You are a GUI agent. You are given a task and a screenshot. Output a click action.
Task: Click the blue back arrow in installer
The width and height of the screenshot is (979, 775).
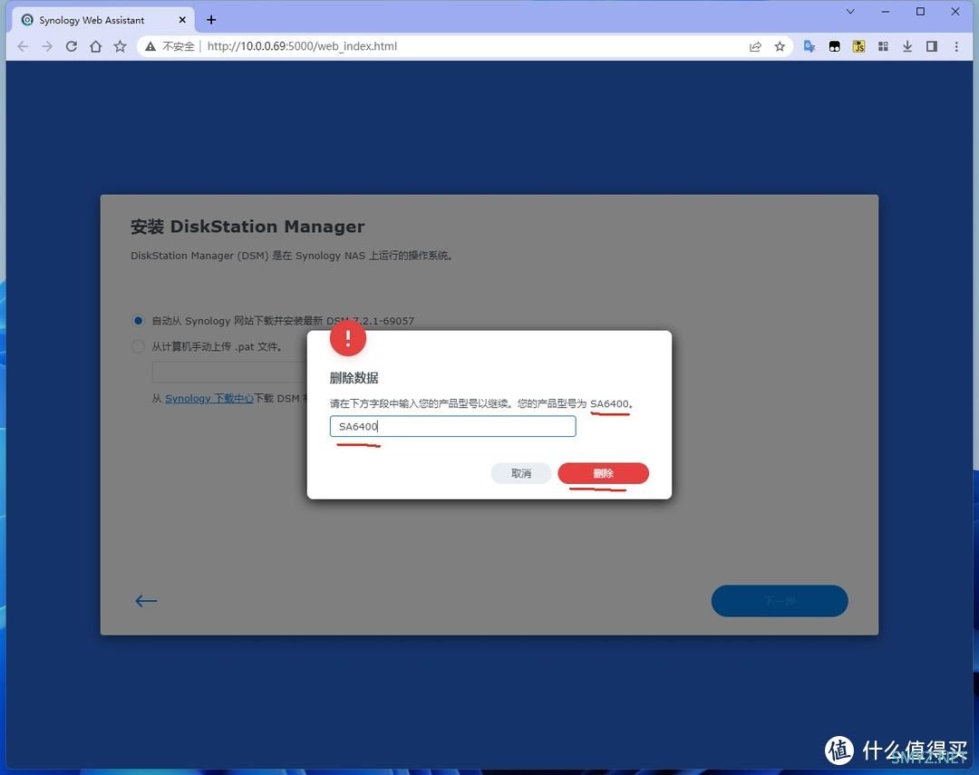coord(146,601)
